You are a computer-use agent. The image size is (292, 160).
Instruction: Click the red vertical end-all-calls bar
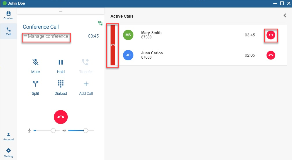click(113, 45)
